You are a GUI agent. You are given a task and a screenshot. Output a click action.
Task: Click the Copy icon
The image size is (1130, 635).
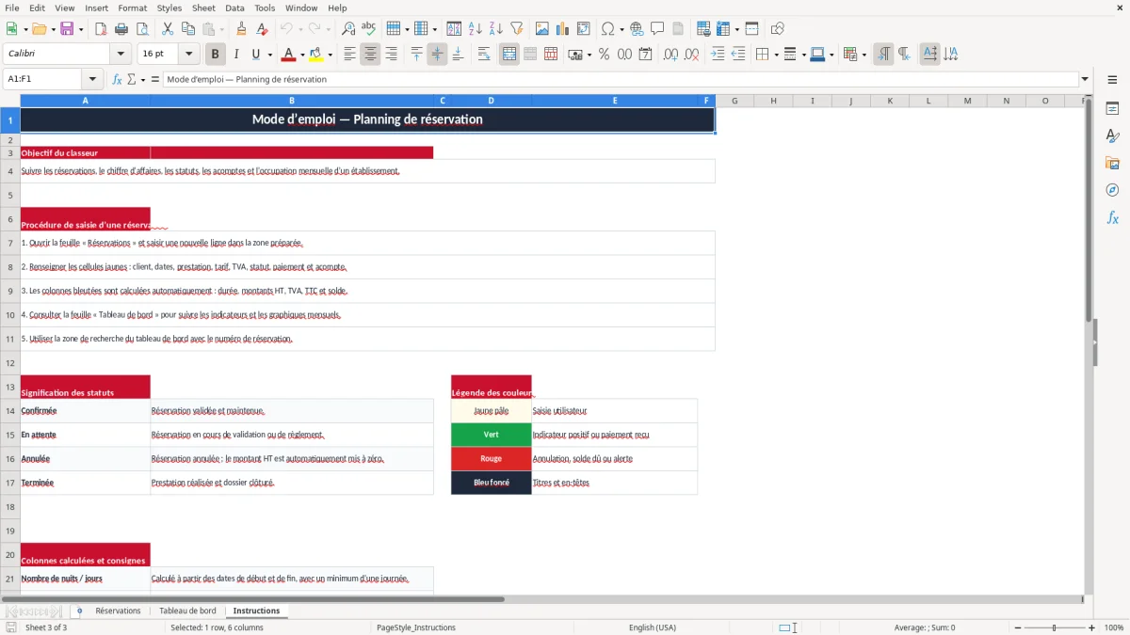(188, 29)
